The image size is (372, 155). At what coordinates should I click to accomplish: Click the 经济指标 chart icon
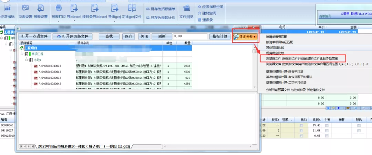coord(7,9)
